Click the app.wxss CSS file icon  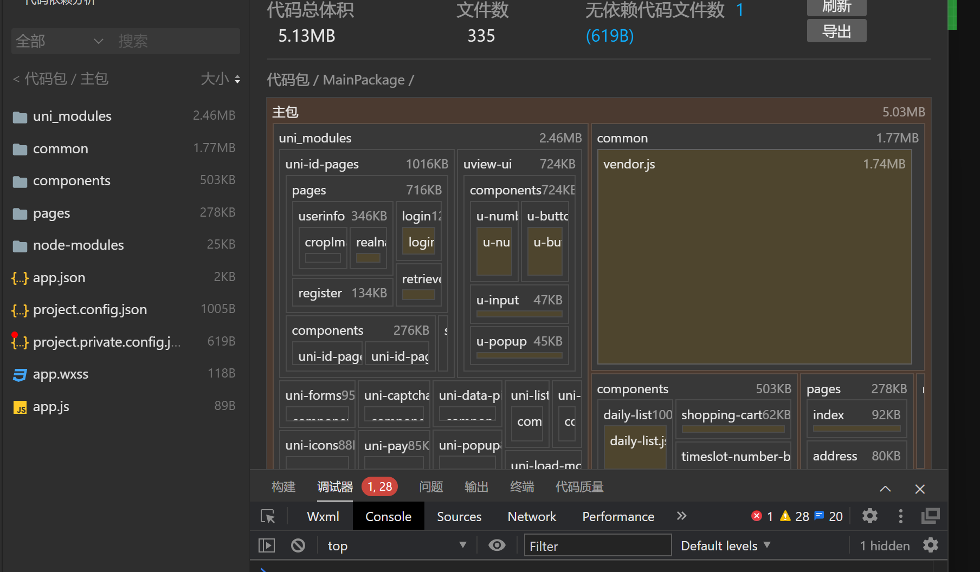coord(20,375)
